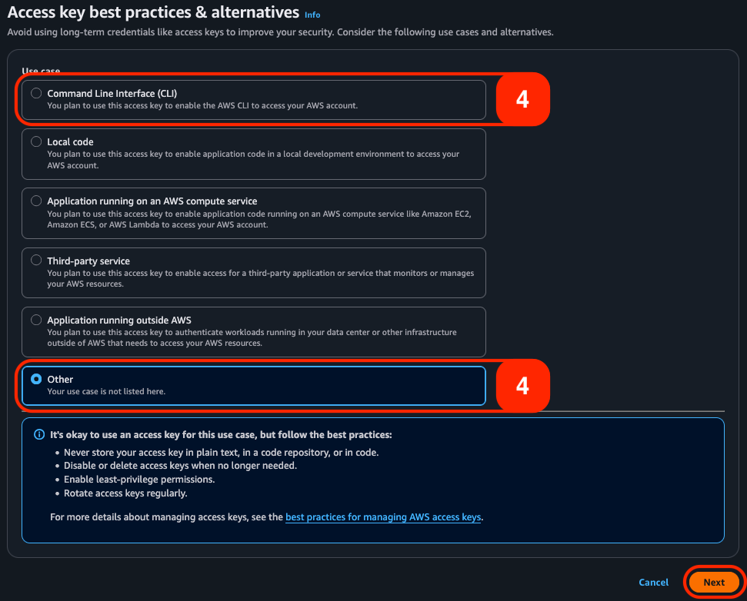747x601 pixels.
Task: Select Application running on an AWS compute service
Action: pos(36,200)
